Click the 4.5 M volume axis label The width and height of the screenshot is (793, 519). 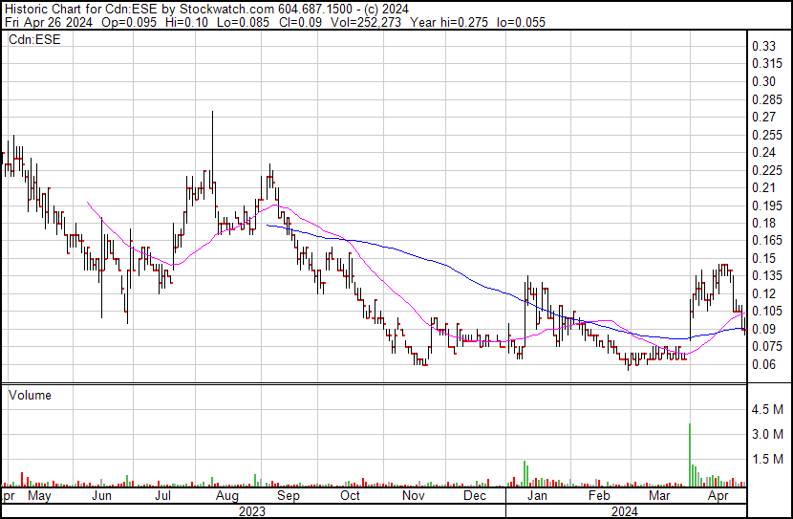click(767, 409)
